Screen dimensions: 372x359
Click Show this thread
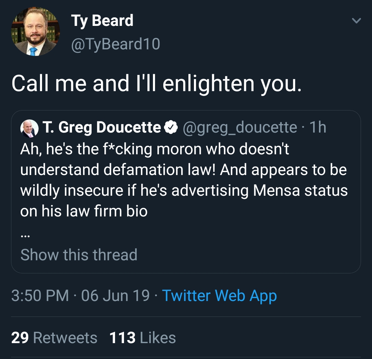tap(79, 255)
